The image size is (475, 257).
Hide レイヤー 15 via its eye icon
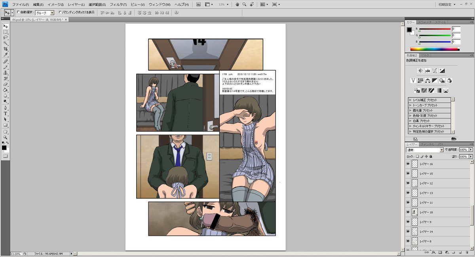408,173
